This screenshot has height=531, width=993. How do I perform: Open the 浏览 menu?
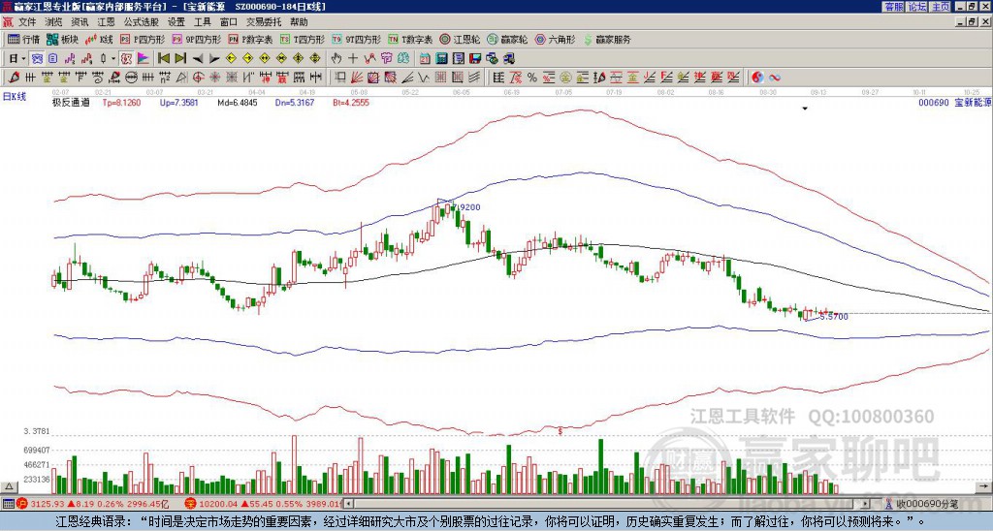(x=54, y=22)
